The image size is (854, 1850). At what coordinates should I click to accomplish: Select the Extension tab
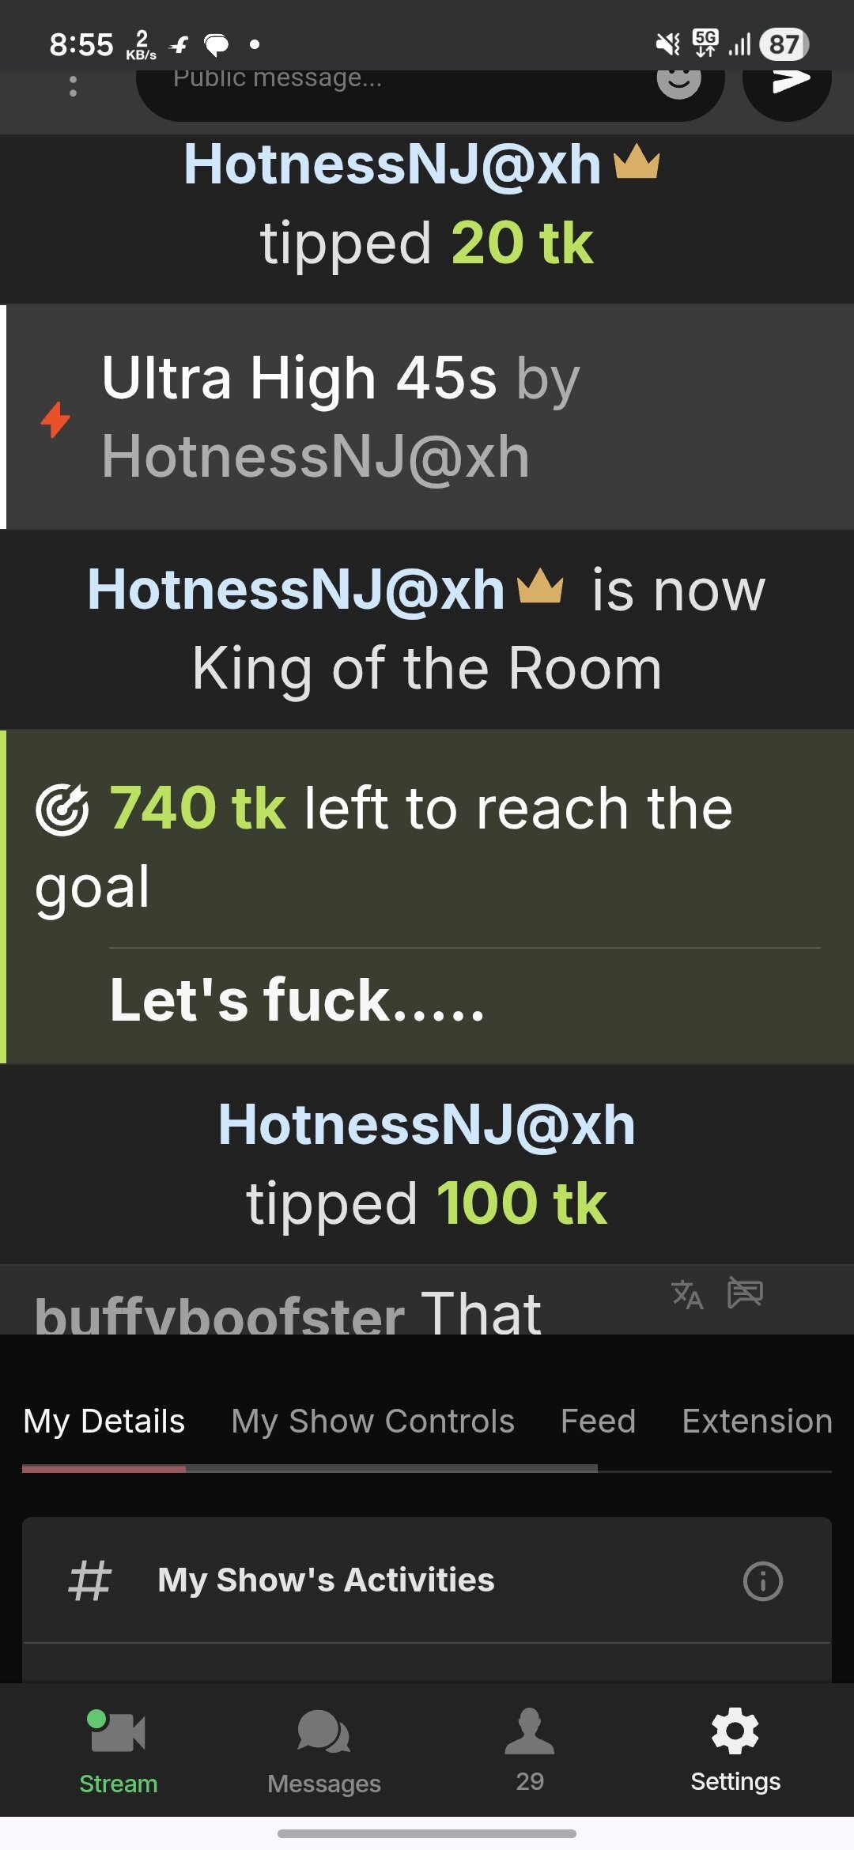pos(757,1421)
